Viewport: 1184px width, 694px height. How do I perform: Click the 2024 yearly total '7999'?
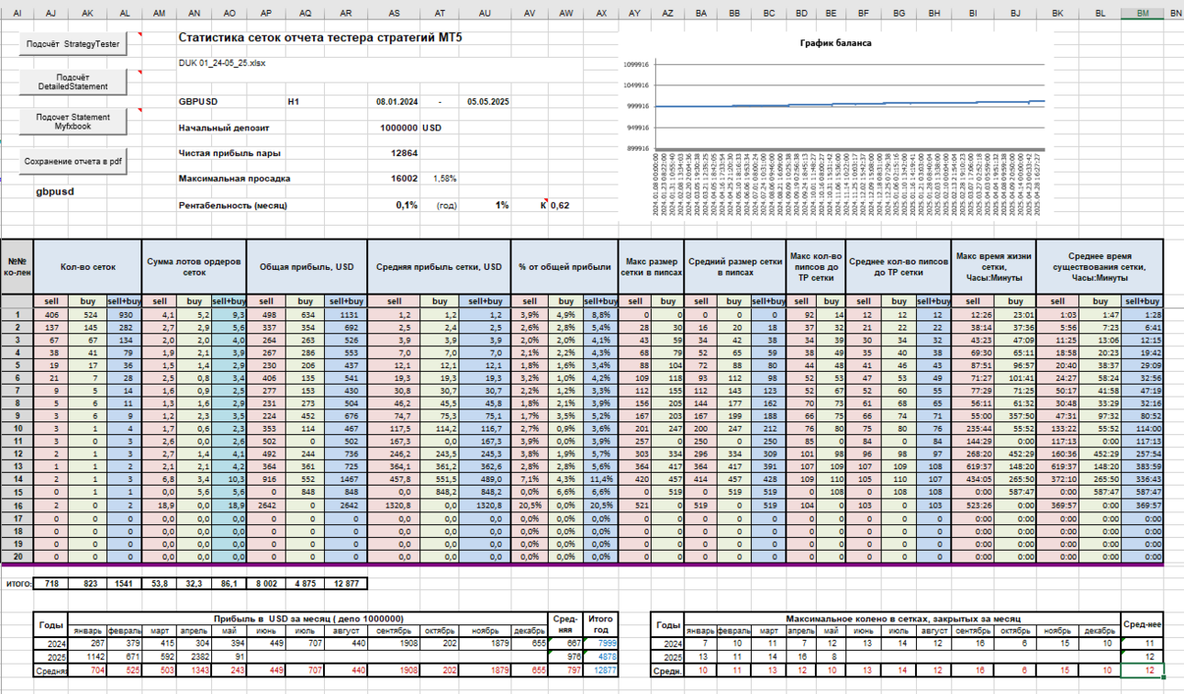tap(600, 644)
